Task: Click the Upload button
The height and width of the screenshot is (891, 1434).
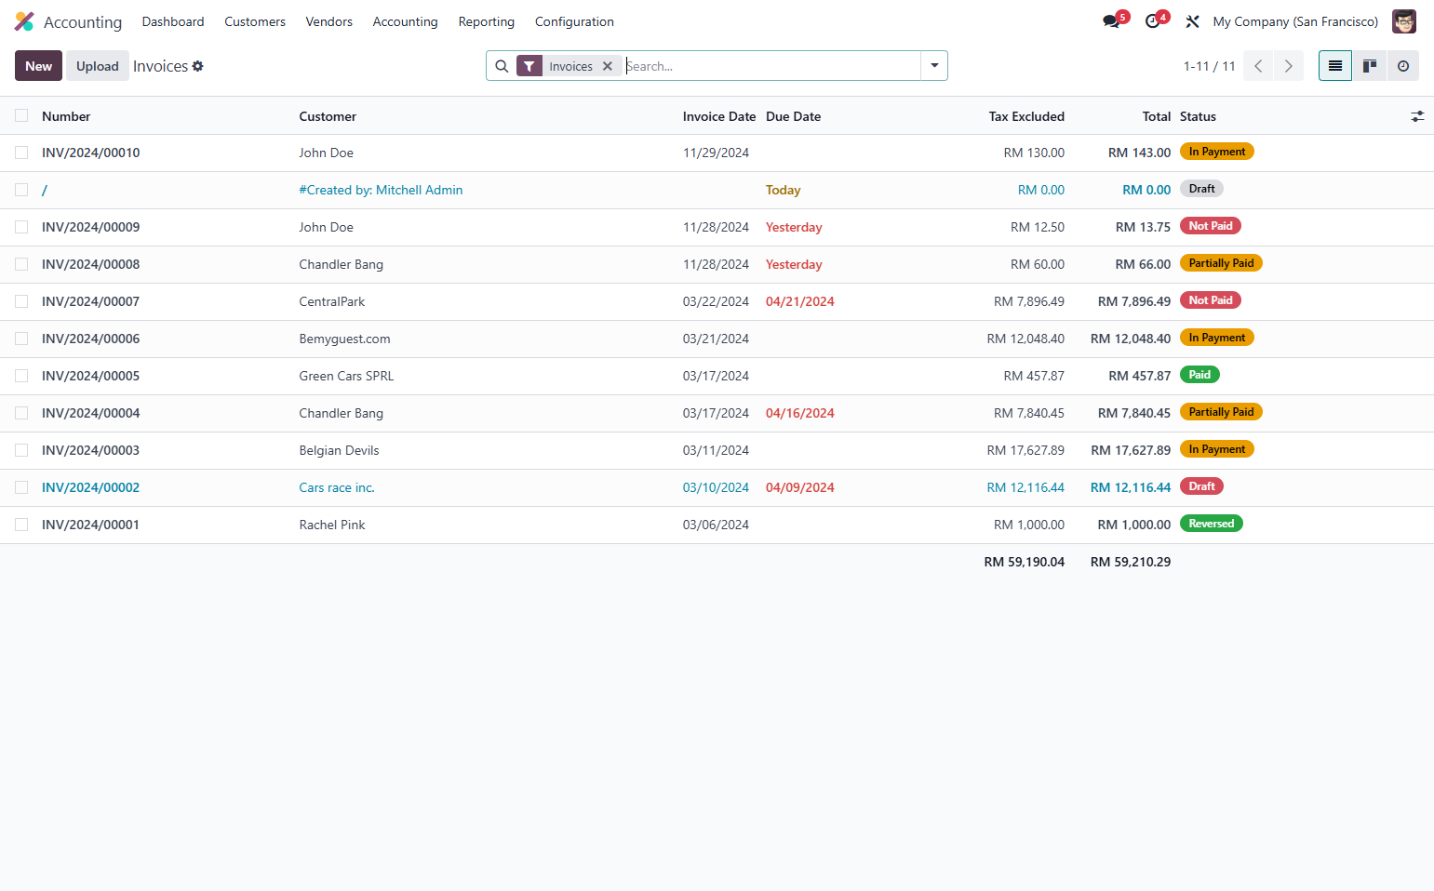Action: point(98,66)
